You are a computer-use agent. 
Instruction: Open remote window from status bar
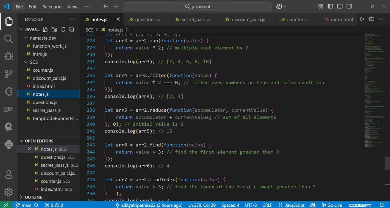coord(6,205)
